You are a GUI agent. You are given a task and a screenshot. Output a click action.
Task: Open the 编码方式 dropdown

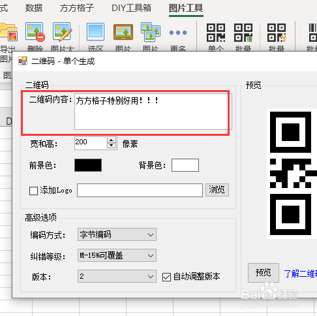pyautogui.click(x=117, y=234)
